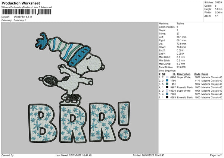The image size is (224, 158).
Task: Select the Stitches value 35929
Action: click(x=218, y=3)
